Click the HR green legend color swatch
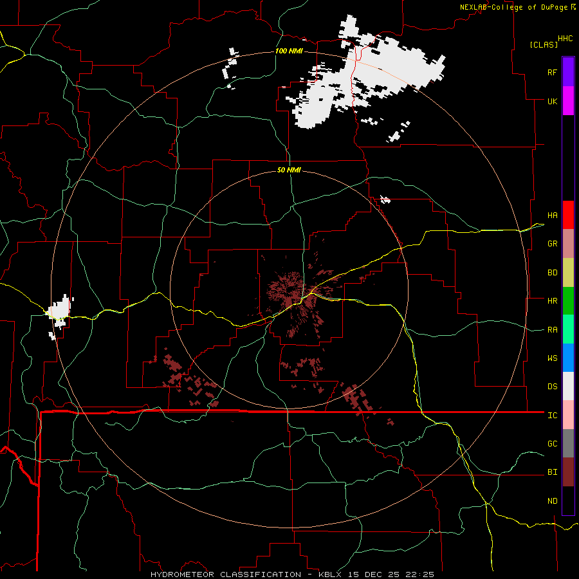 pyautogui.click(x=568, y=301)
